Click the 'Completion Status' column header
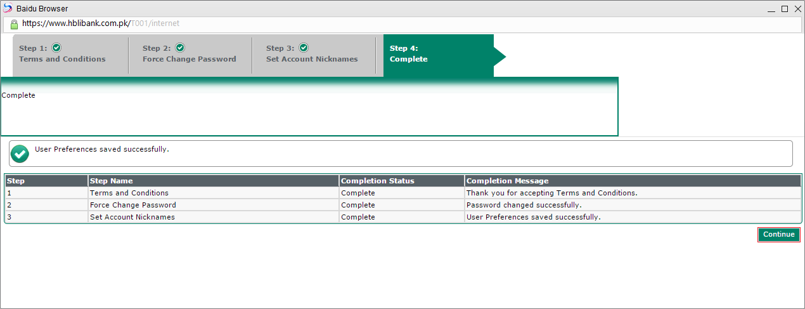The height and width of the screenshot is (309, 805). tap(402, 181)
